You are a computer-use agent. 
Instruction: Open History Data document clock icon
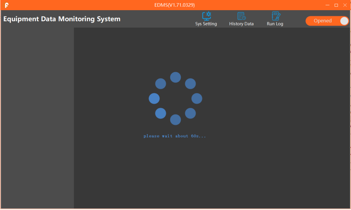(241, 16)
